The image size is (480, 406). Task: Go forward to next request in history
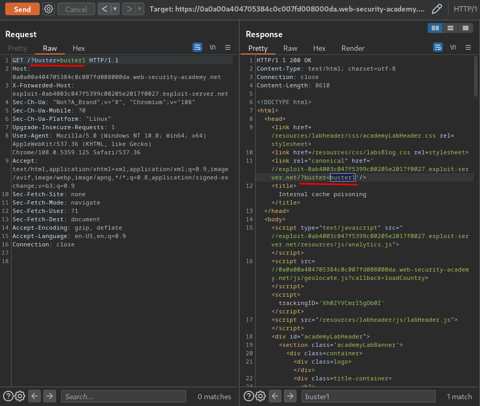click(129, 9)
